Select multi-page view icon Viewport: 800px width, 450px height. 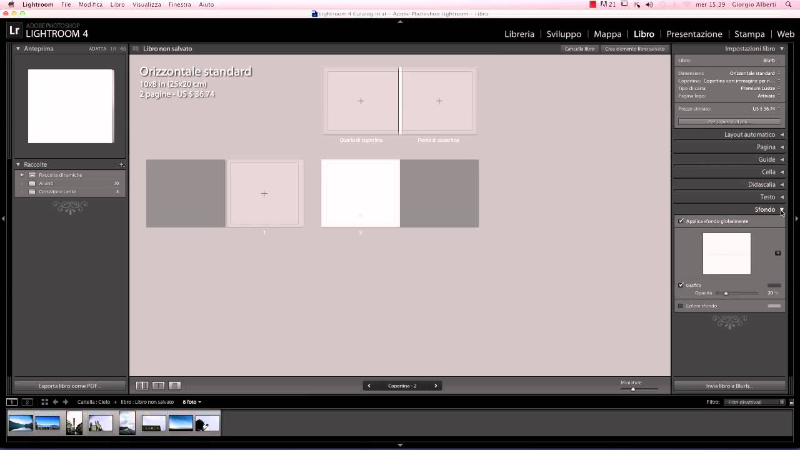click(142, 386)
